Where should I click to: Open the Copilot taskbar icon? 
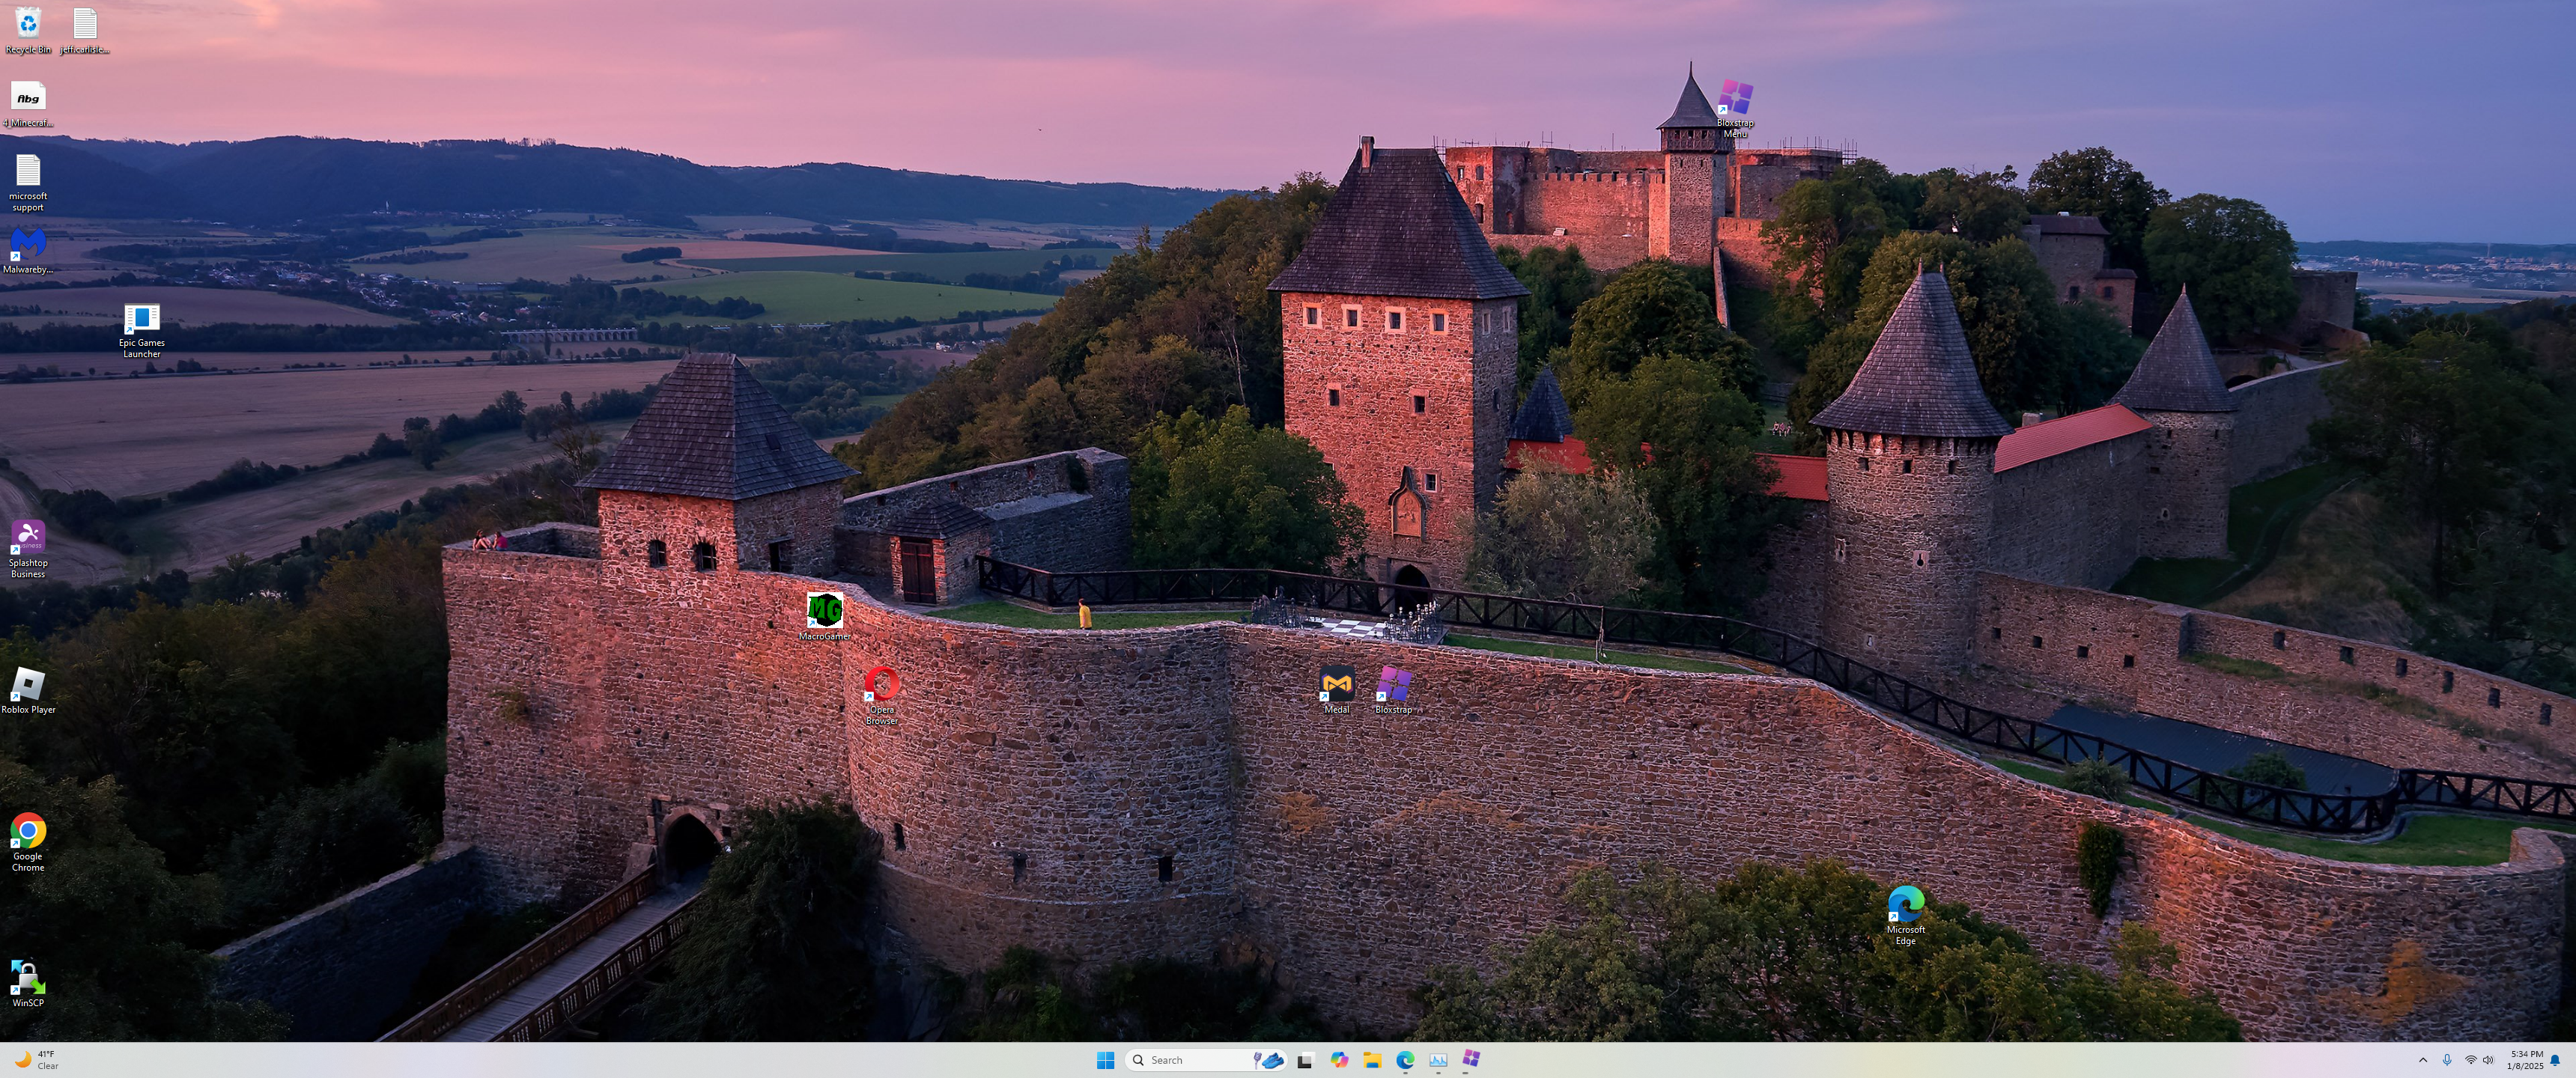pos(1339,1060)
